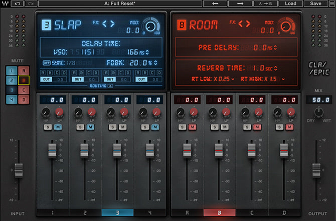The width and height of the screenshot is (336, 221).
Task: Click the Mix value 50.0 field
Action: (318, 100)
